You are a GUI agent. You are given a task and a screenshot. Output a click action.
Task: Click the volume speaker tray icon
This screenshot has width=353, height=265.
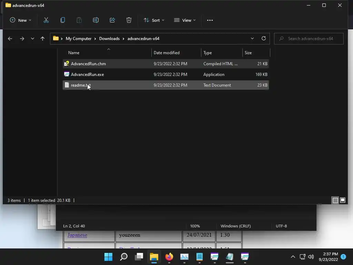point(311,257)
